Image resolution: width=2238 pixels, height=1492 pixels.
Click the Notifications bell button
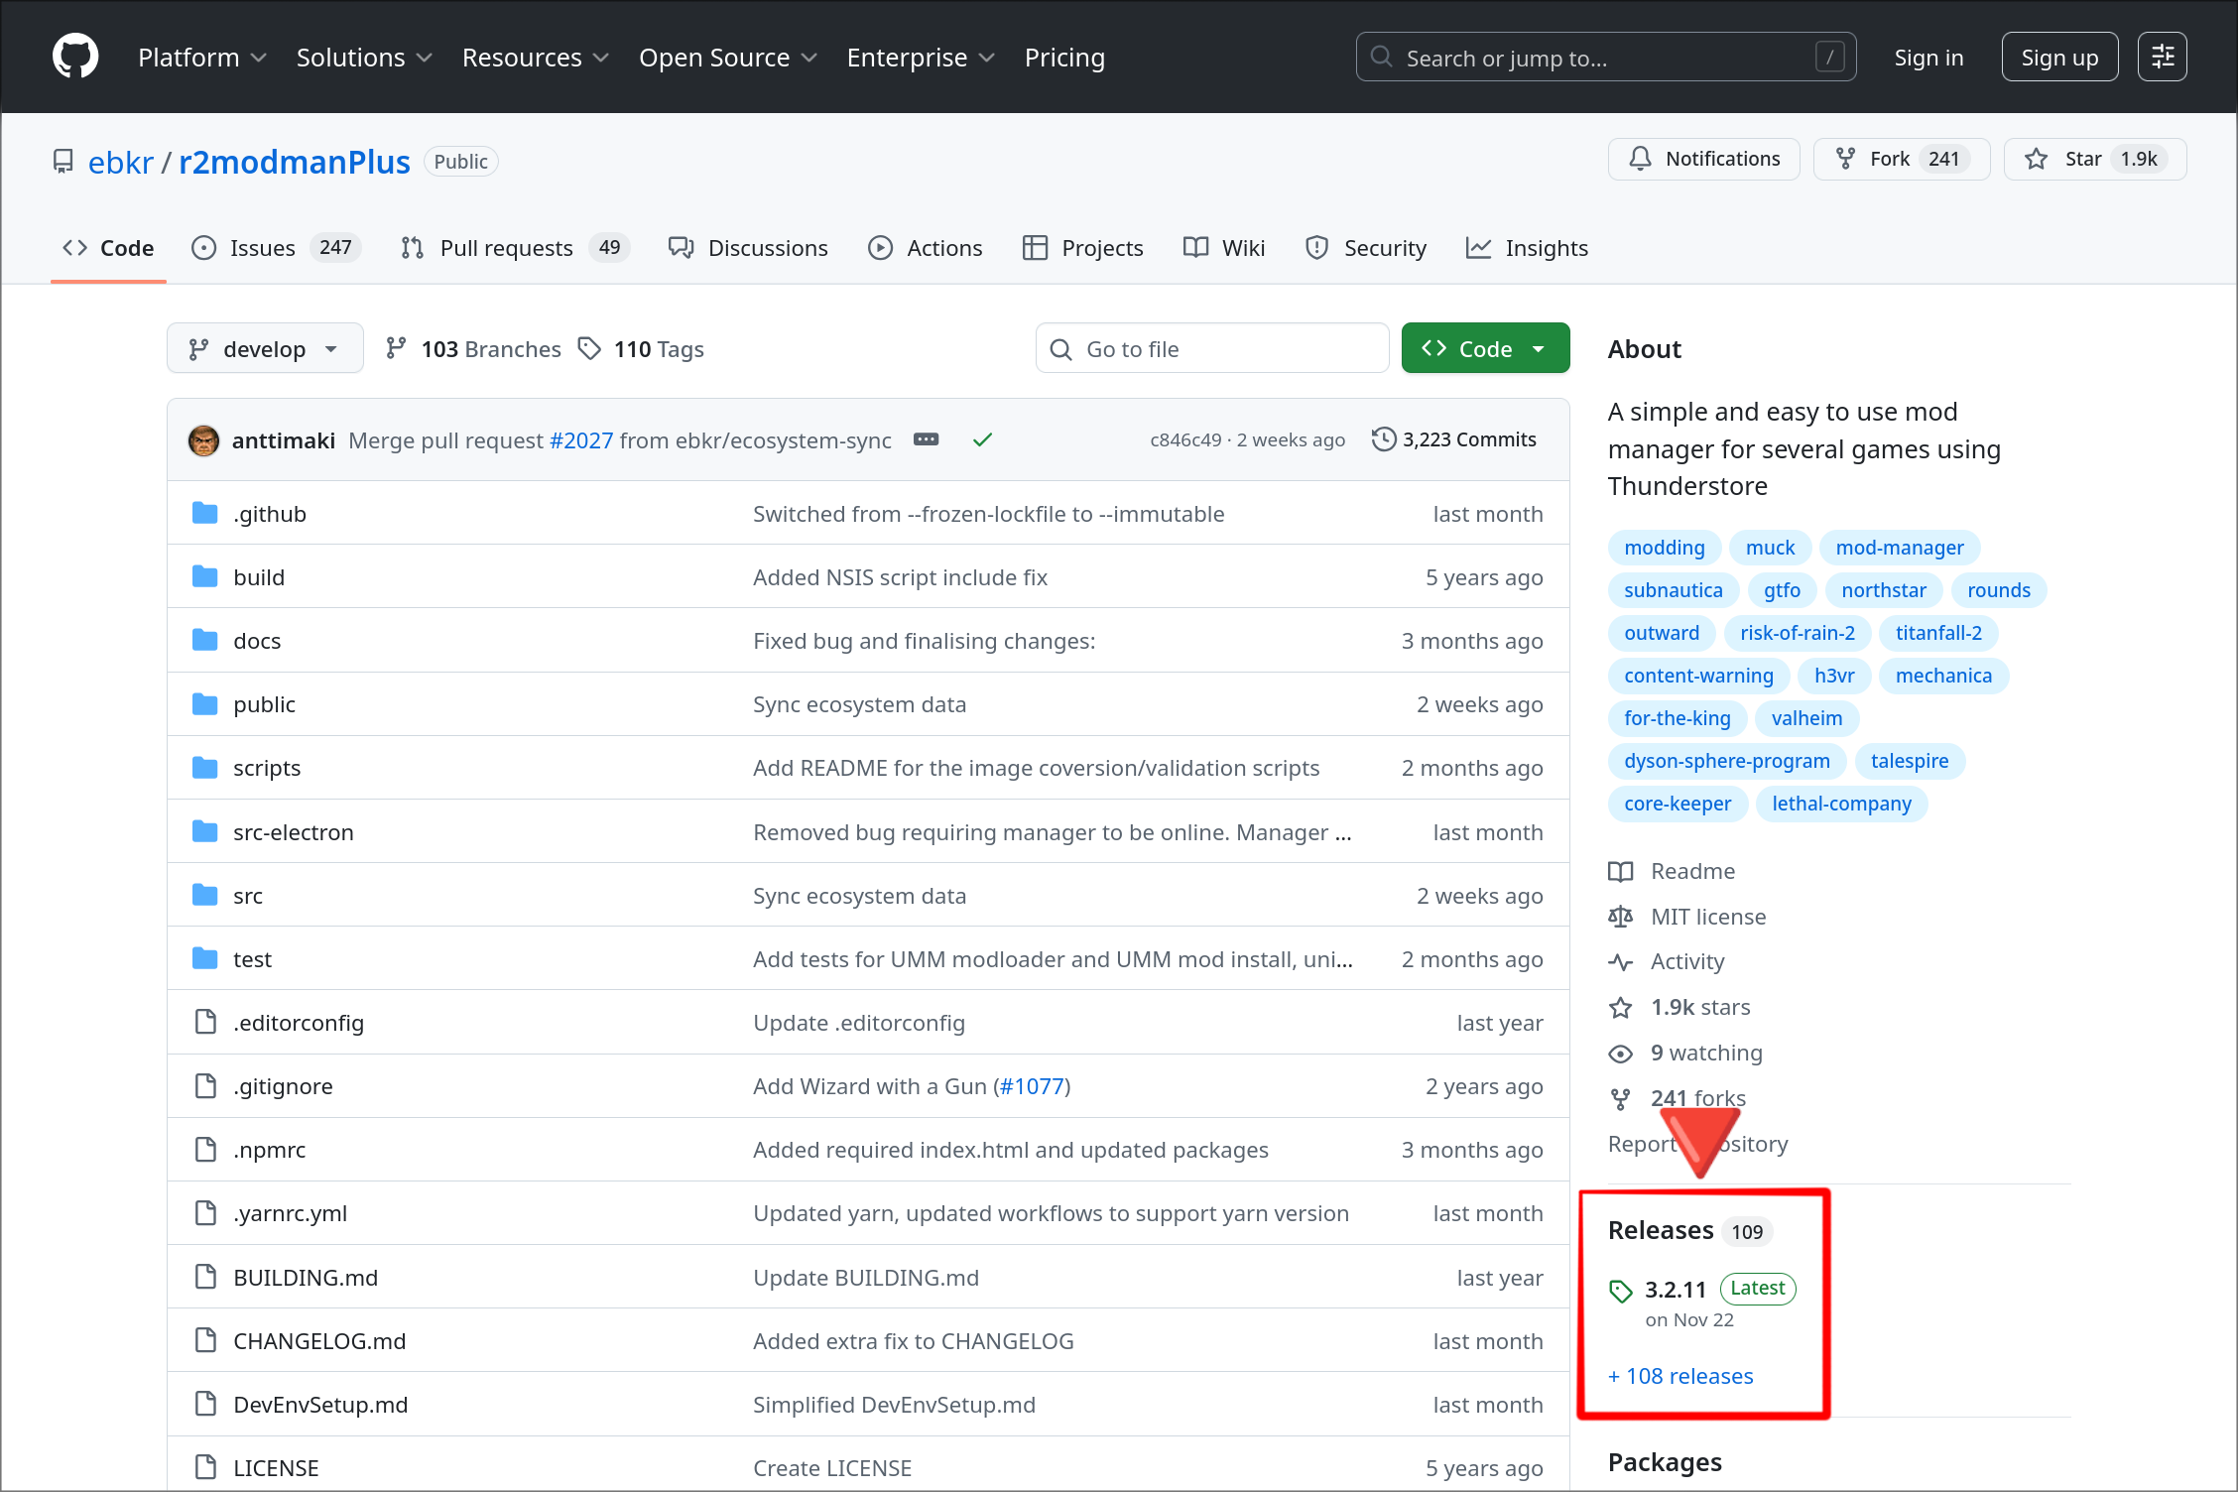coord(1703,159)
